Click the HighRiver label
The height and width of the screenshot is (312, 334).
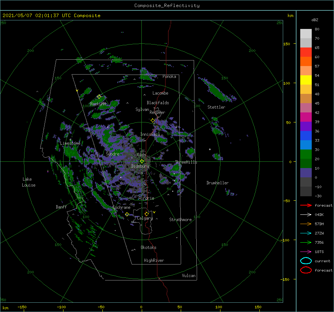click(154, 260)
